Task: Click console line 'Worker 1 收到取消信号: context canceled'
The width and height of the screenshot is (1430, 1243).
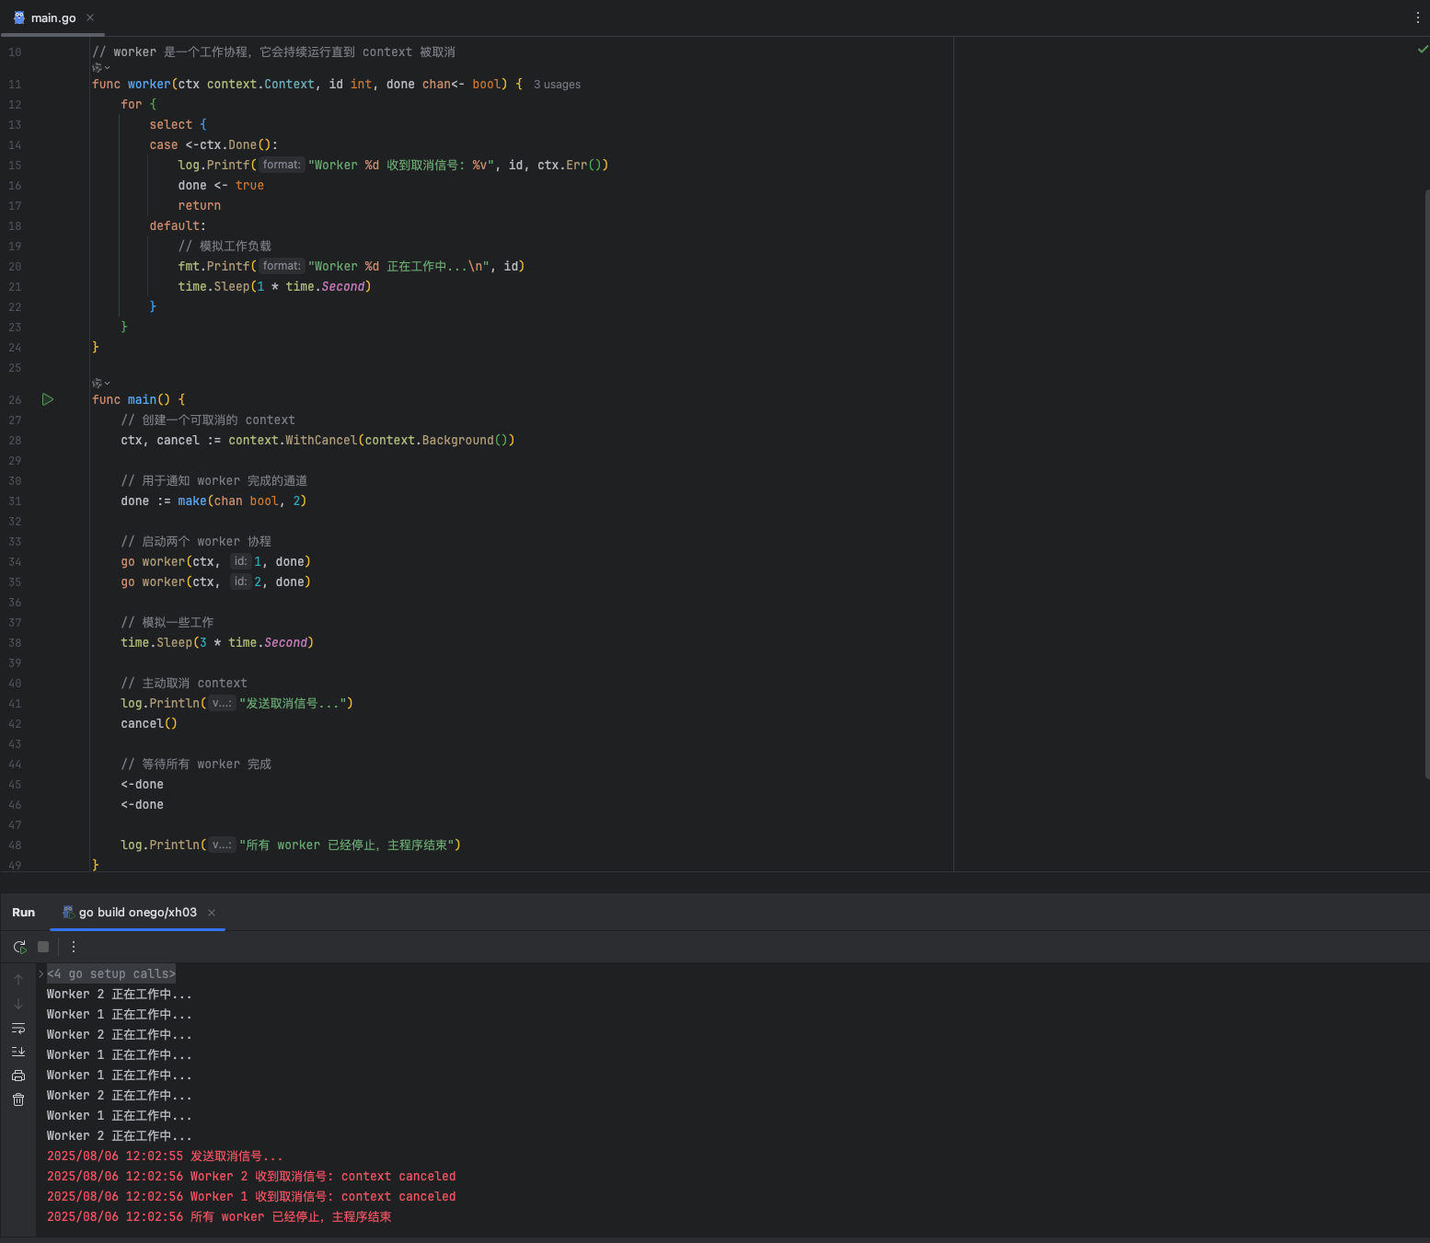Action: point(251,1197)
